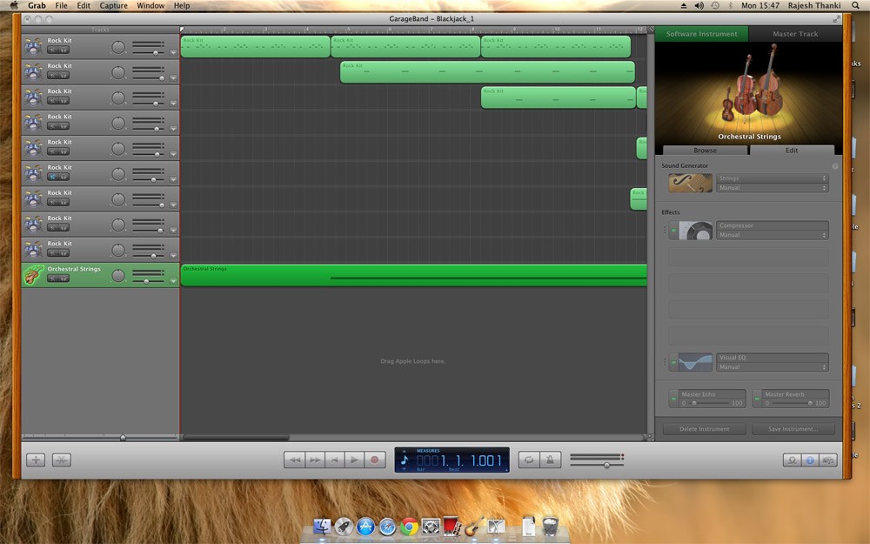Open Photo Booth from the Dock
The image size is (870, 544).
[452, 527]
